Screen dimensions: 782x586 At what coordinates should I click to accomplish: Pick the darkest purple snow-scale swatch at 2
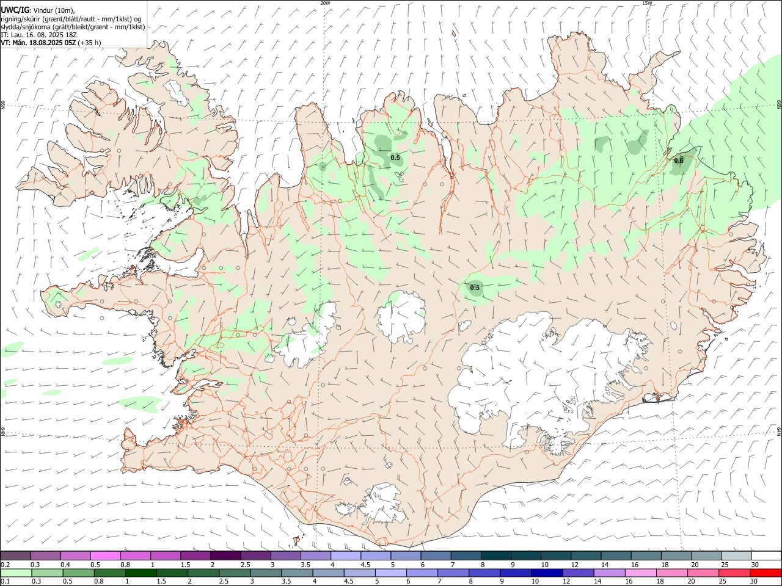(225, 556)
